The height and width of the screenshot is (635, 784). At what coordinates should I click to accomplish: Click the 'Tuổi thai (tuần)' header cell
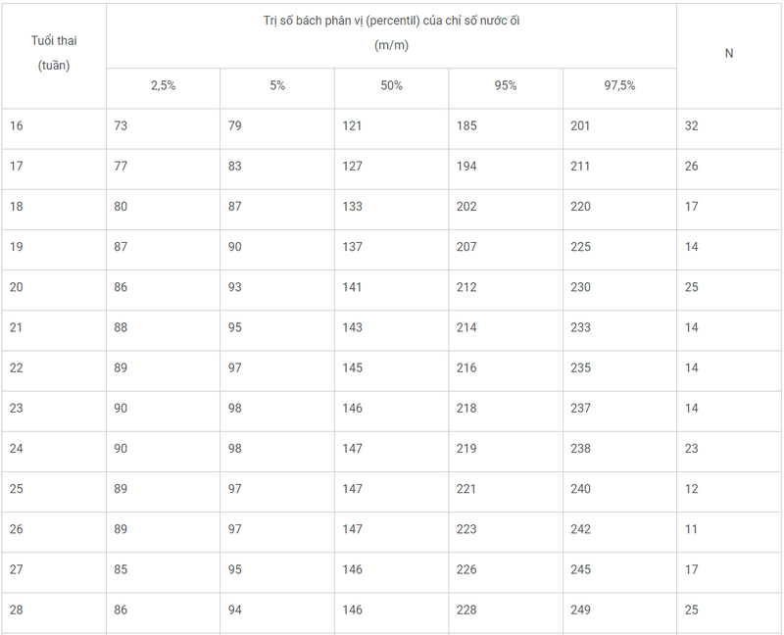(54, 53)
